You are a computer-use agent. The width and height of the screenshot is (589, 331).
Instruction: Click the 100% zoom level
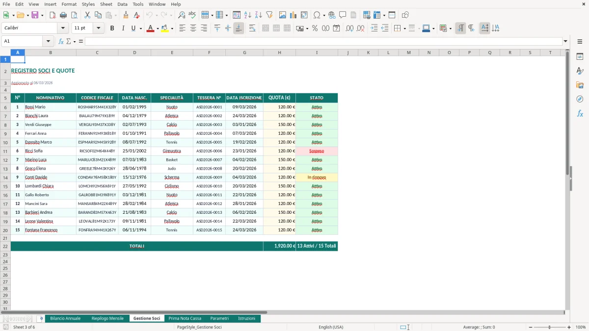coord(580,327)
